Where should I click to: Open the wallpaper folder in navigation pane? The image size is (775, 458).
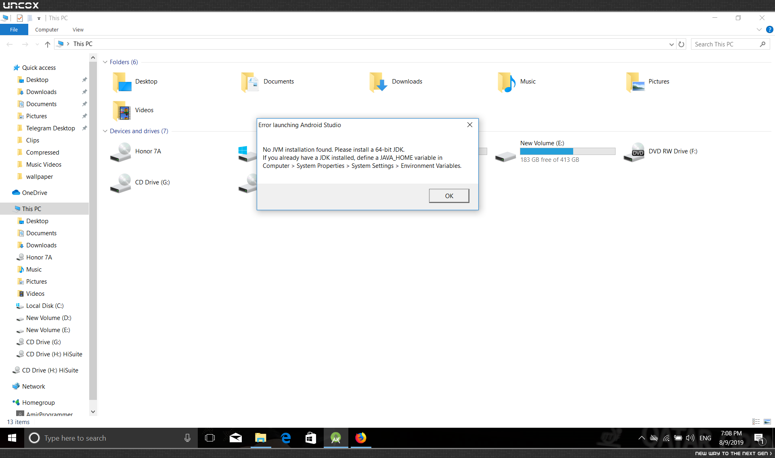tap(40, 177)
